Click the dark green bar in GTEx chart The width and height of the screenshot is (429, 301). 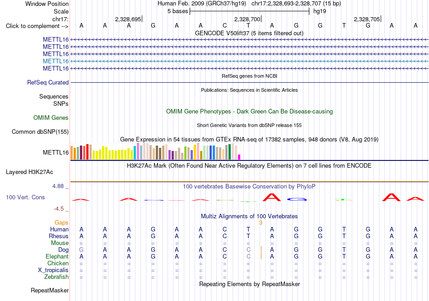pos(229,152)
